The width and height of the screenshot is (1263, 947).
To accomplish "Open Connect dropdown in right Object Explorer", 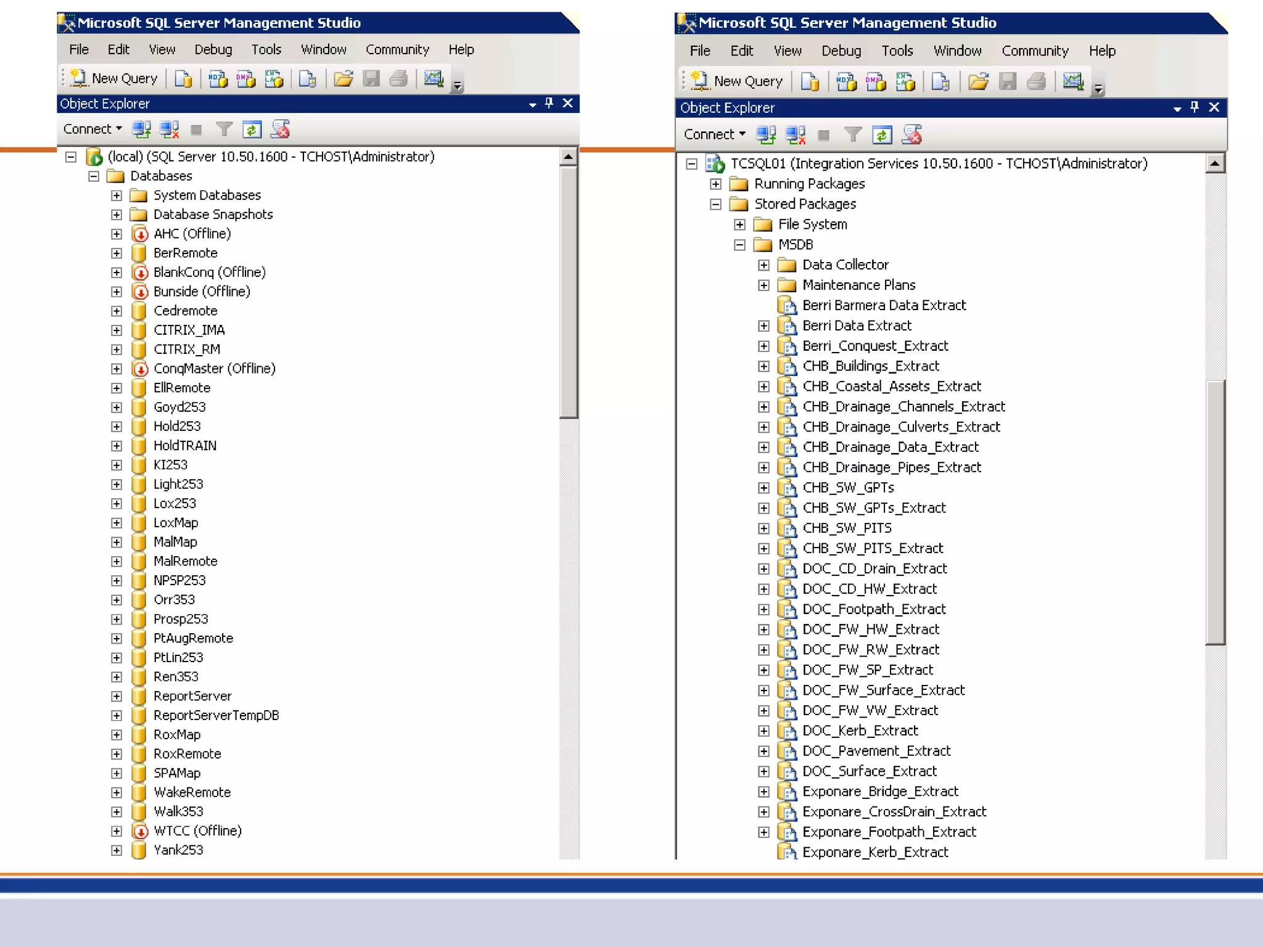I will 715,134.
